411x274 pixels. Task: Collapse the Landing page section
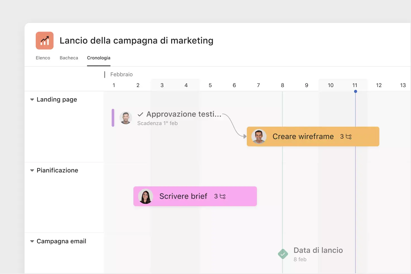pyautogui.click(x=32, y=99)
